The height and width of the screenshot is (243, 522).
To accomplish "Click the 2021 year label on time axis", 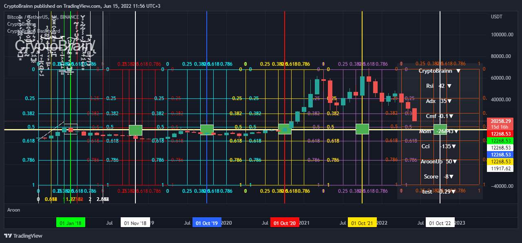I will click(304, 223).
